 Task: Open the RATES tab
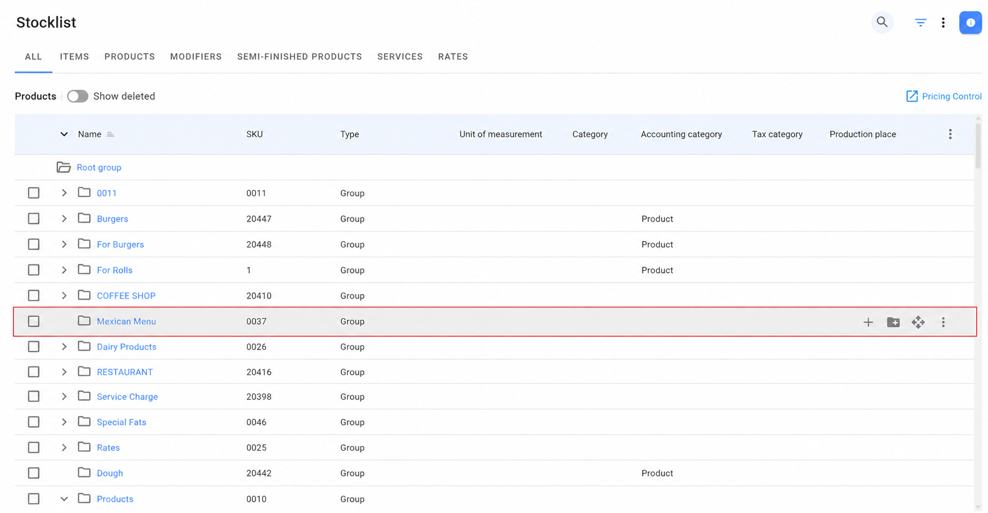pos(453,57)
